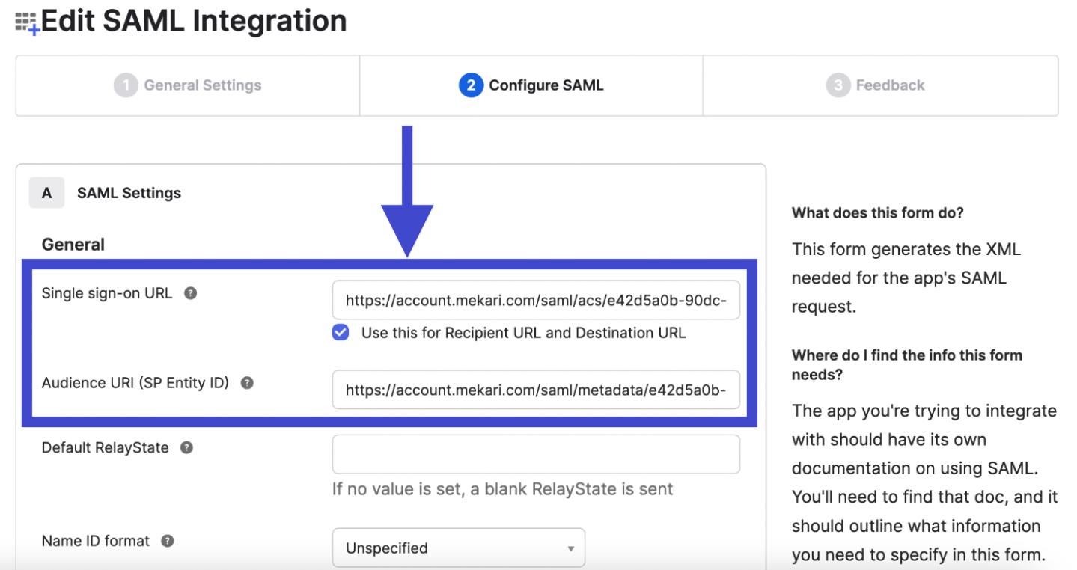1077x570 pixels.
Task: Click the Single sign-on URL input field
Action: pyautogui.click(x=536, y=301)
